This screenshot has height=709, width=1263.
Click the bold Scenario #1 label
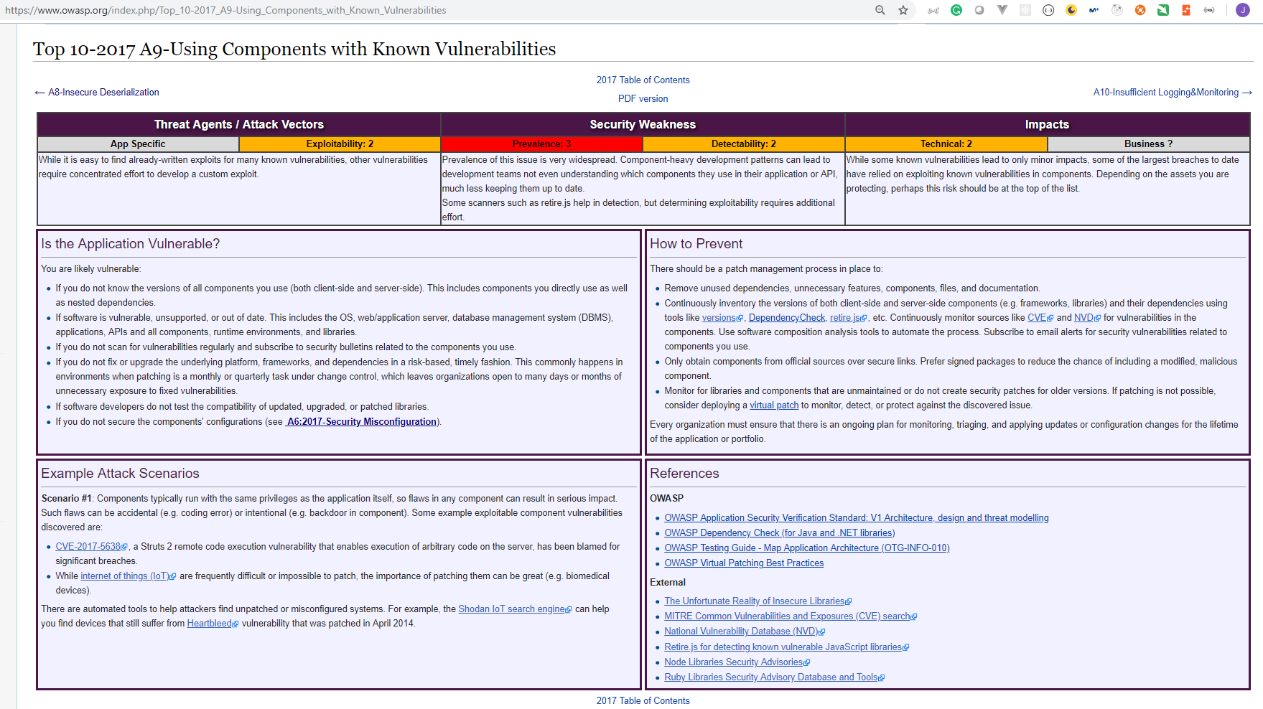pyautogui.click(x=67, y=498)
